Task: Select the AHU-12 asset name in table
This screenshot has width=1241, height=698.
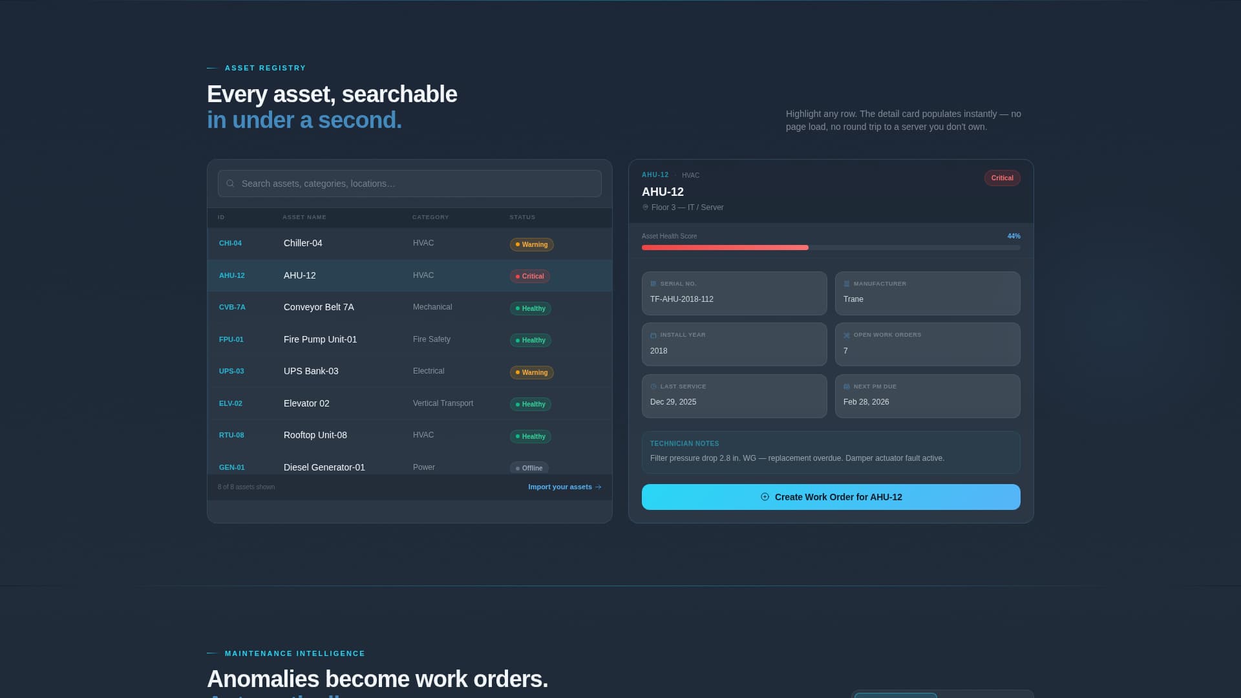Action: point(300,275)
